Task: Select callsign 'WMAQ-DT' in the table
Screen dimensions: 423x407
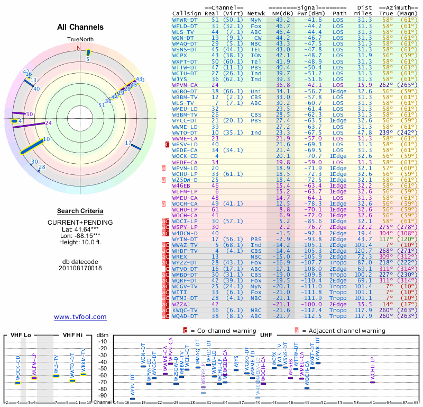Action: (185, 44)
